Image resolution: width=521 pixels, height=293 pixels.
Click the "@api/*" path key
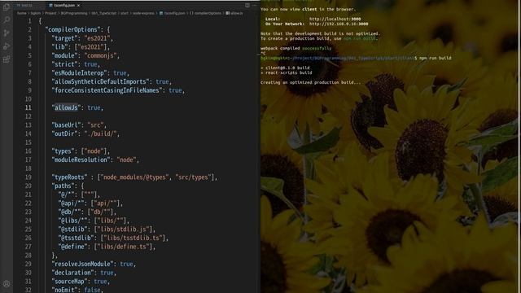(72, 203)
